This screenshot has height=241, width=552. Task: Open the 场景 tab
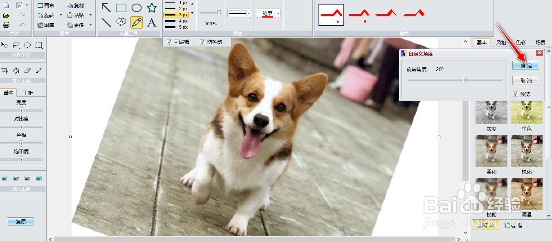tap(541, 42)
